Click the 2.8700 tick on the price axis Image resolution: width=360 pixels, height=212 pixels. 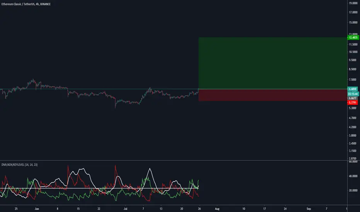click(352, 158)
